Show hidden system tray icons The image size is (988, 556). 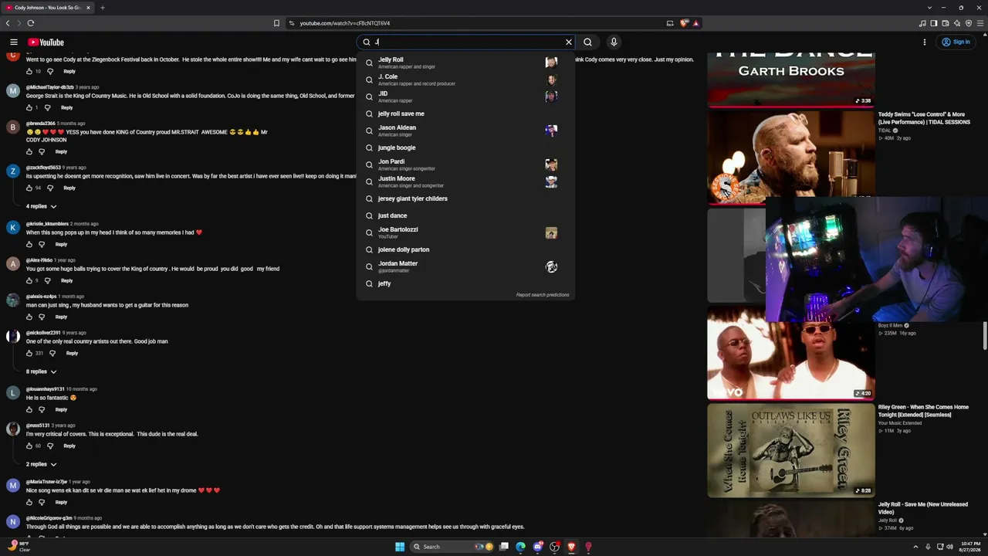(916, 547)
